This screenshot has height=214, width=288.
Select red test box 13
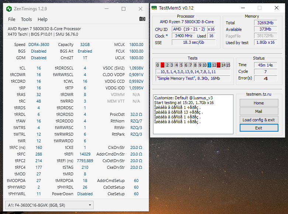pos(219,65)
